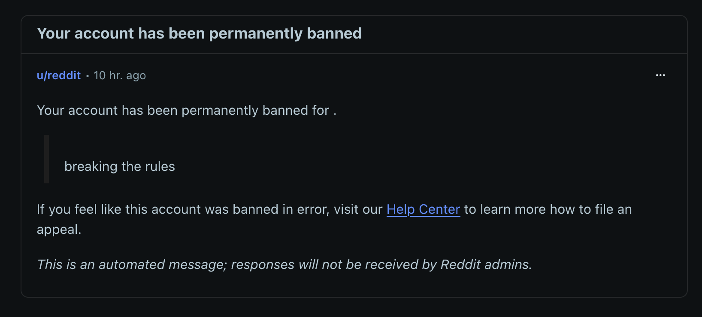Visit the Help Center link
This screenshot has width=702, height=317.
click(x=423, y=209)
